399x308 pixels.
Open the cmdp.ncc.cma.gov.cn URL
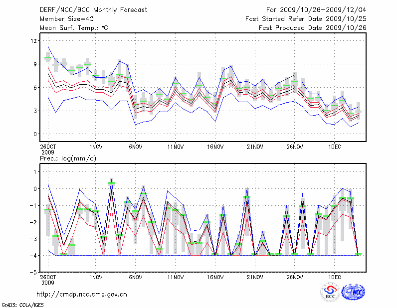82,294
